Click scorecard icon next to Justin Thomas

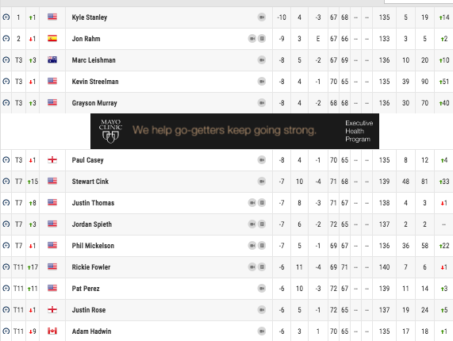coord(262,203)
